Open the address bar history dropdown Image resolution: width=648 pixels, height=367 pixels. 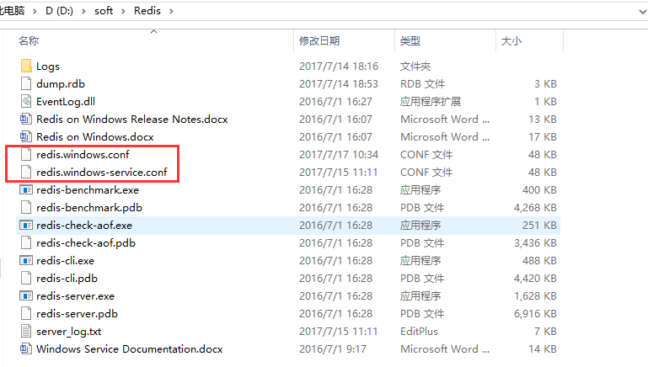(x=643, y=12)
